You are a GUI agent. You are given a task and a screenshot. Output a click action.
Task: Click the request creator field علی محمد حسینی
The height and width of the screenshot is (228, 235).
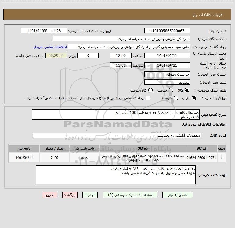click(129, 47)
